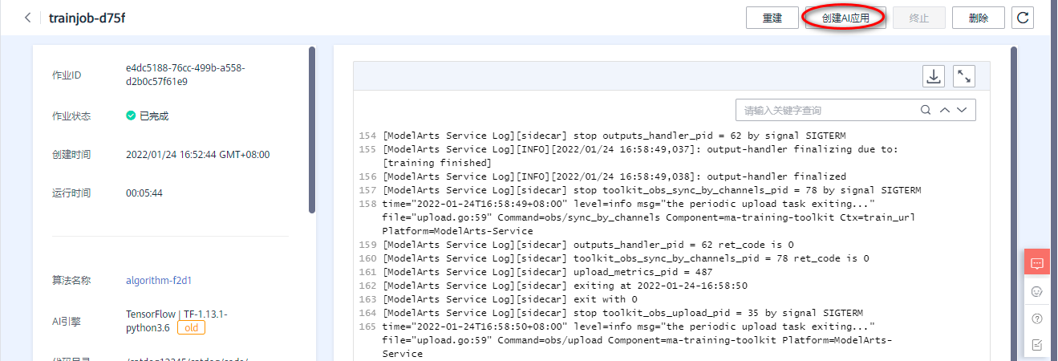Click the 删除 button

(x=979, y=18)
